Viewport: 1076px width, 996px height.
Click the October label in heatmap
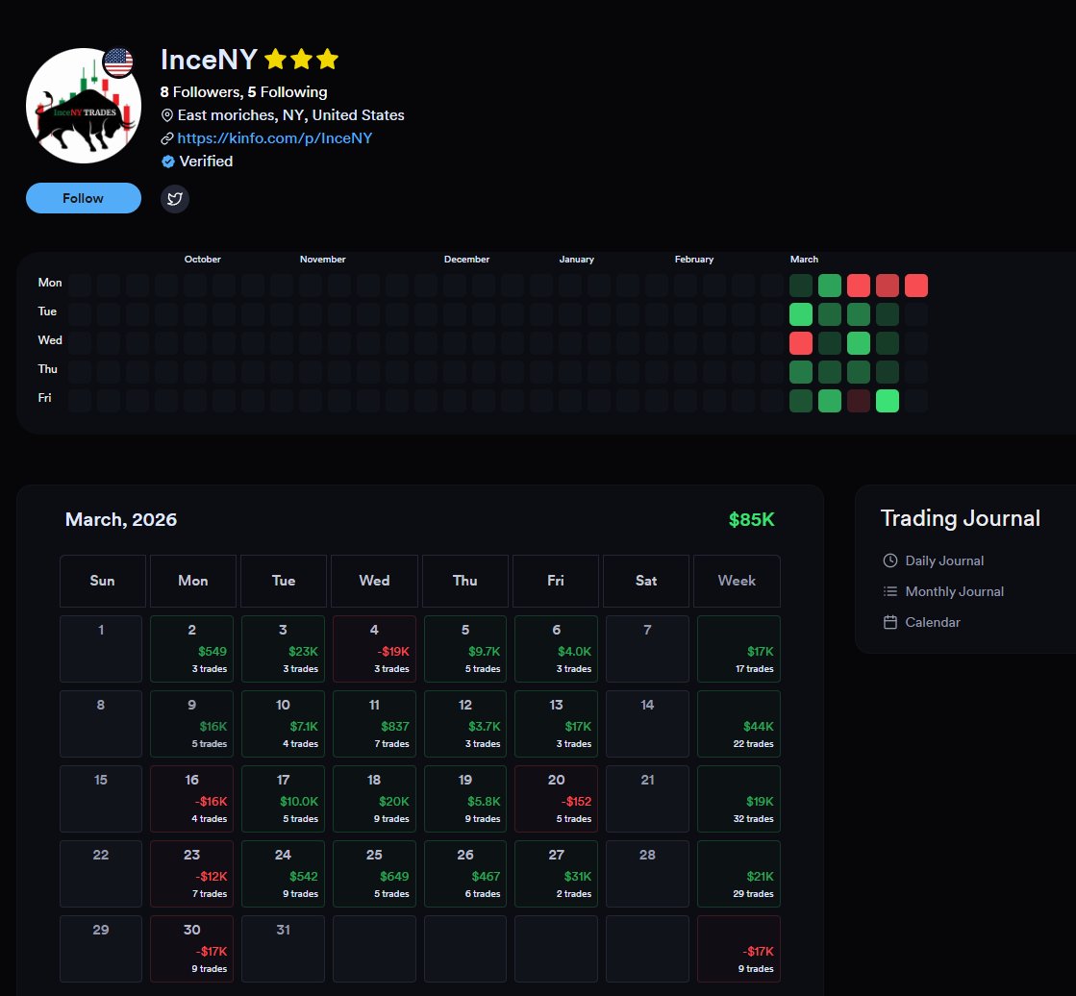pyautogui.click(x=203, y=260)
